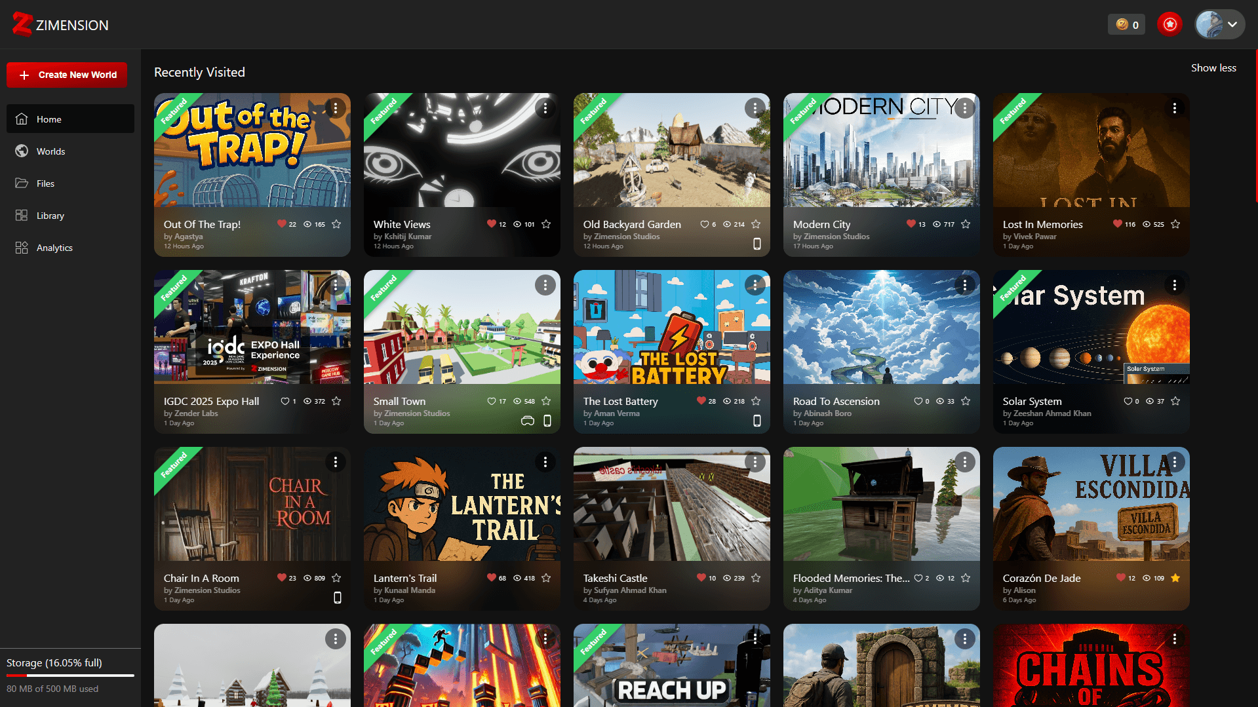Favorite Old Backyard Garden with star
Screen dimensions: 1258x707
[x=756, y=224]
